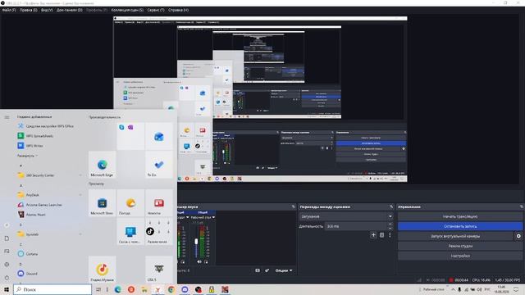Toggle mixer layout icon beside gears
Screen dimensions: 525x295
click(x=257, y=270)
